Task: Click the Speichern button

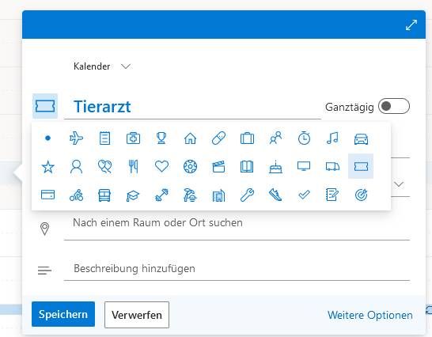Action: click(63, 314)
